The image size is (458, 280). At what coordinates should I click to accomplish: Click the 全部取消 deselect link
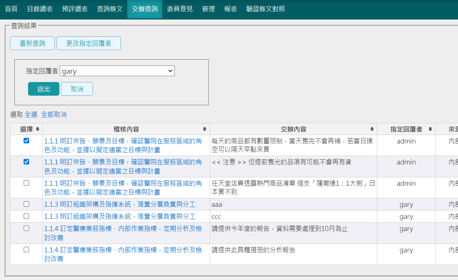(54, 114)
